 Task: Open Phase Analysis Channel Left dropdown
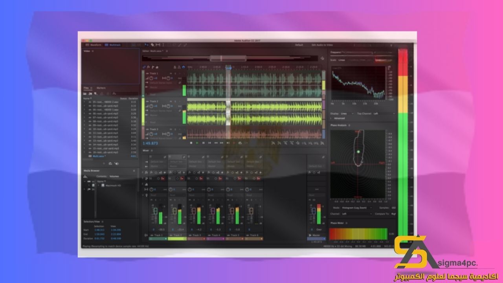point(357,214)
